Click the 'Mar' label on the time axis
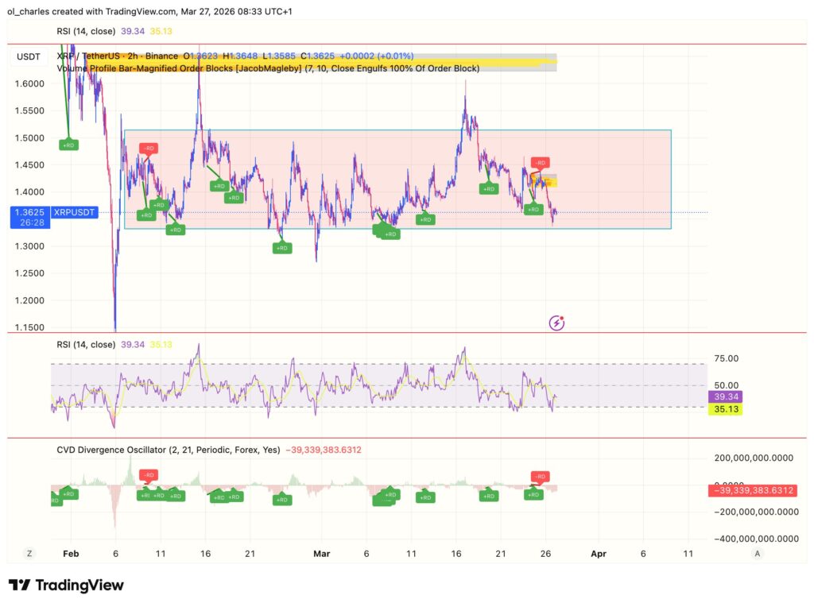This screenshot has height=607, width=814. click(x=321, y=553)
